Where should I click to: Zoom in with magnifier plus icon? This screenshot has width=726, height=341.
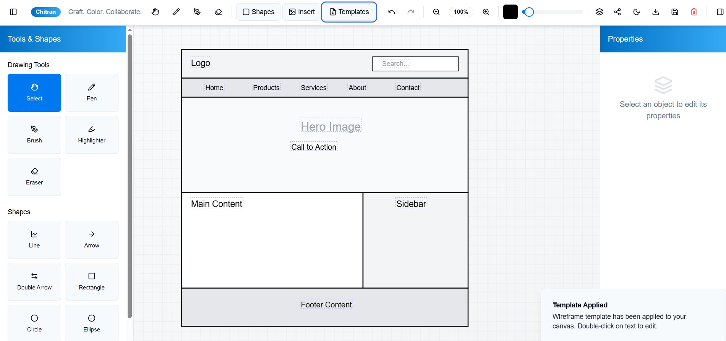[486, 12]
